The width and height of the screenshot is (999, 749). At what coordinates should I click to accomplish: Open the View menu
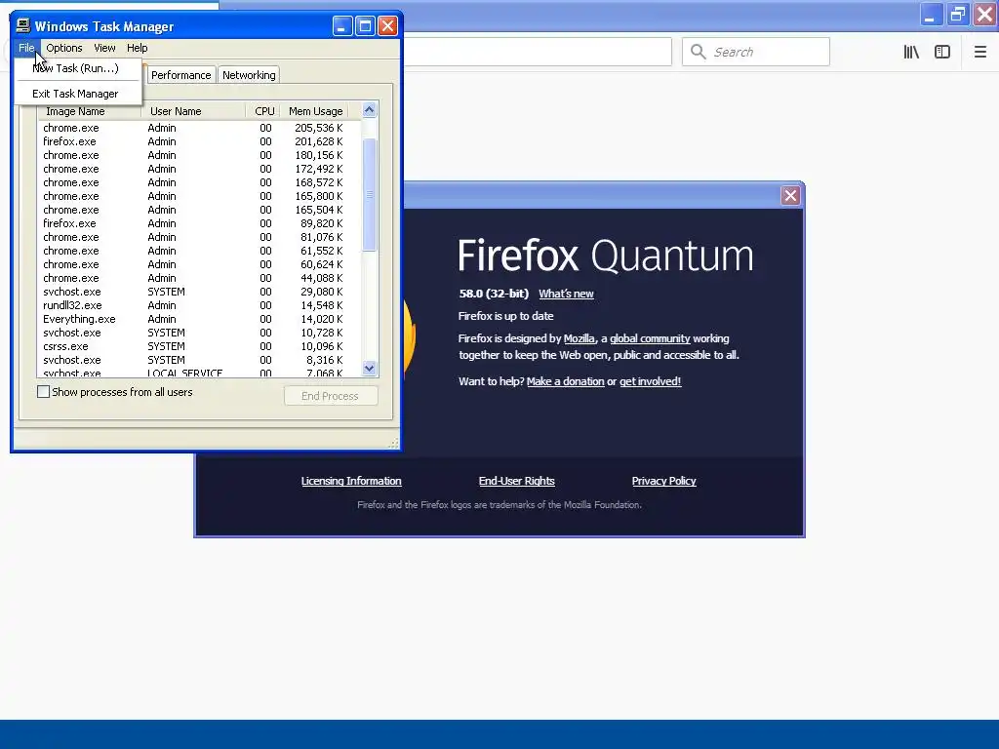tap(104, 48)
